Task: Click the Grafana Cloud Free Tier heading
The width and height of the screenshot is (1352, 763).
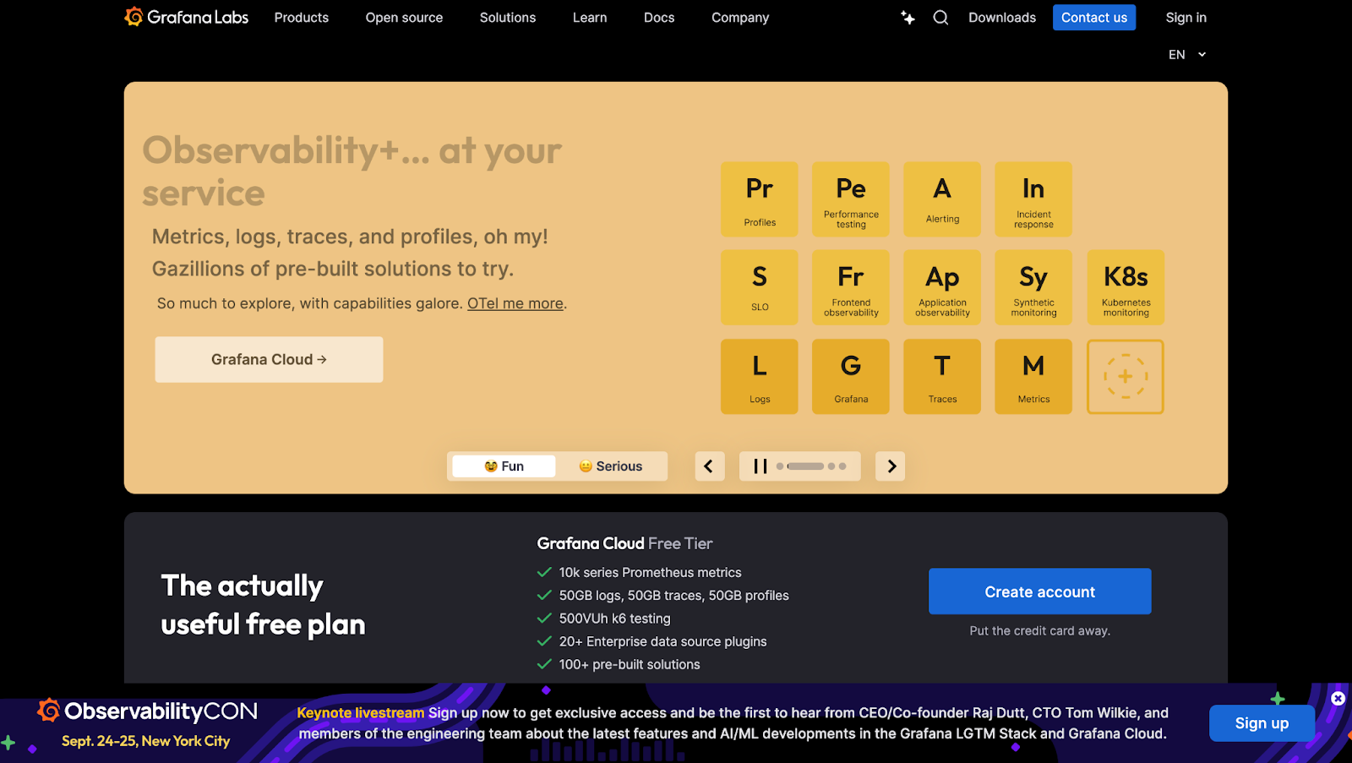Action: [624, 543]
